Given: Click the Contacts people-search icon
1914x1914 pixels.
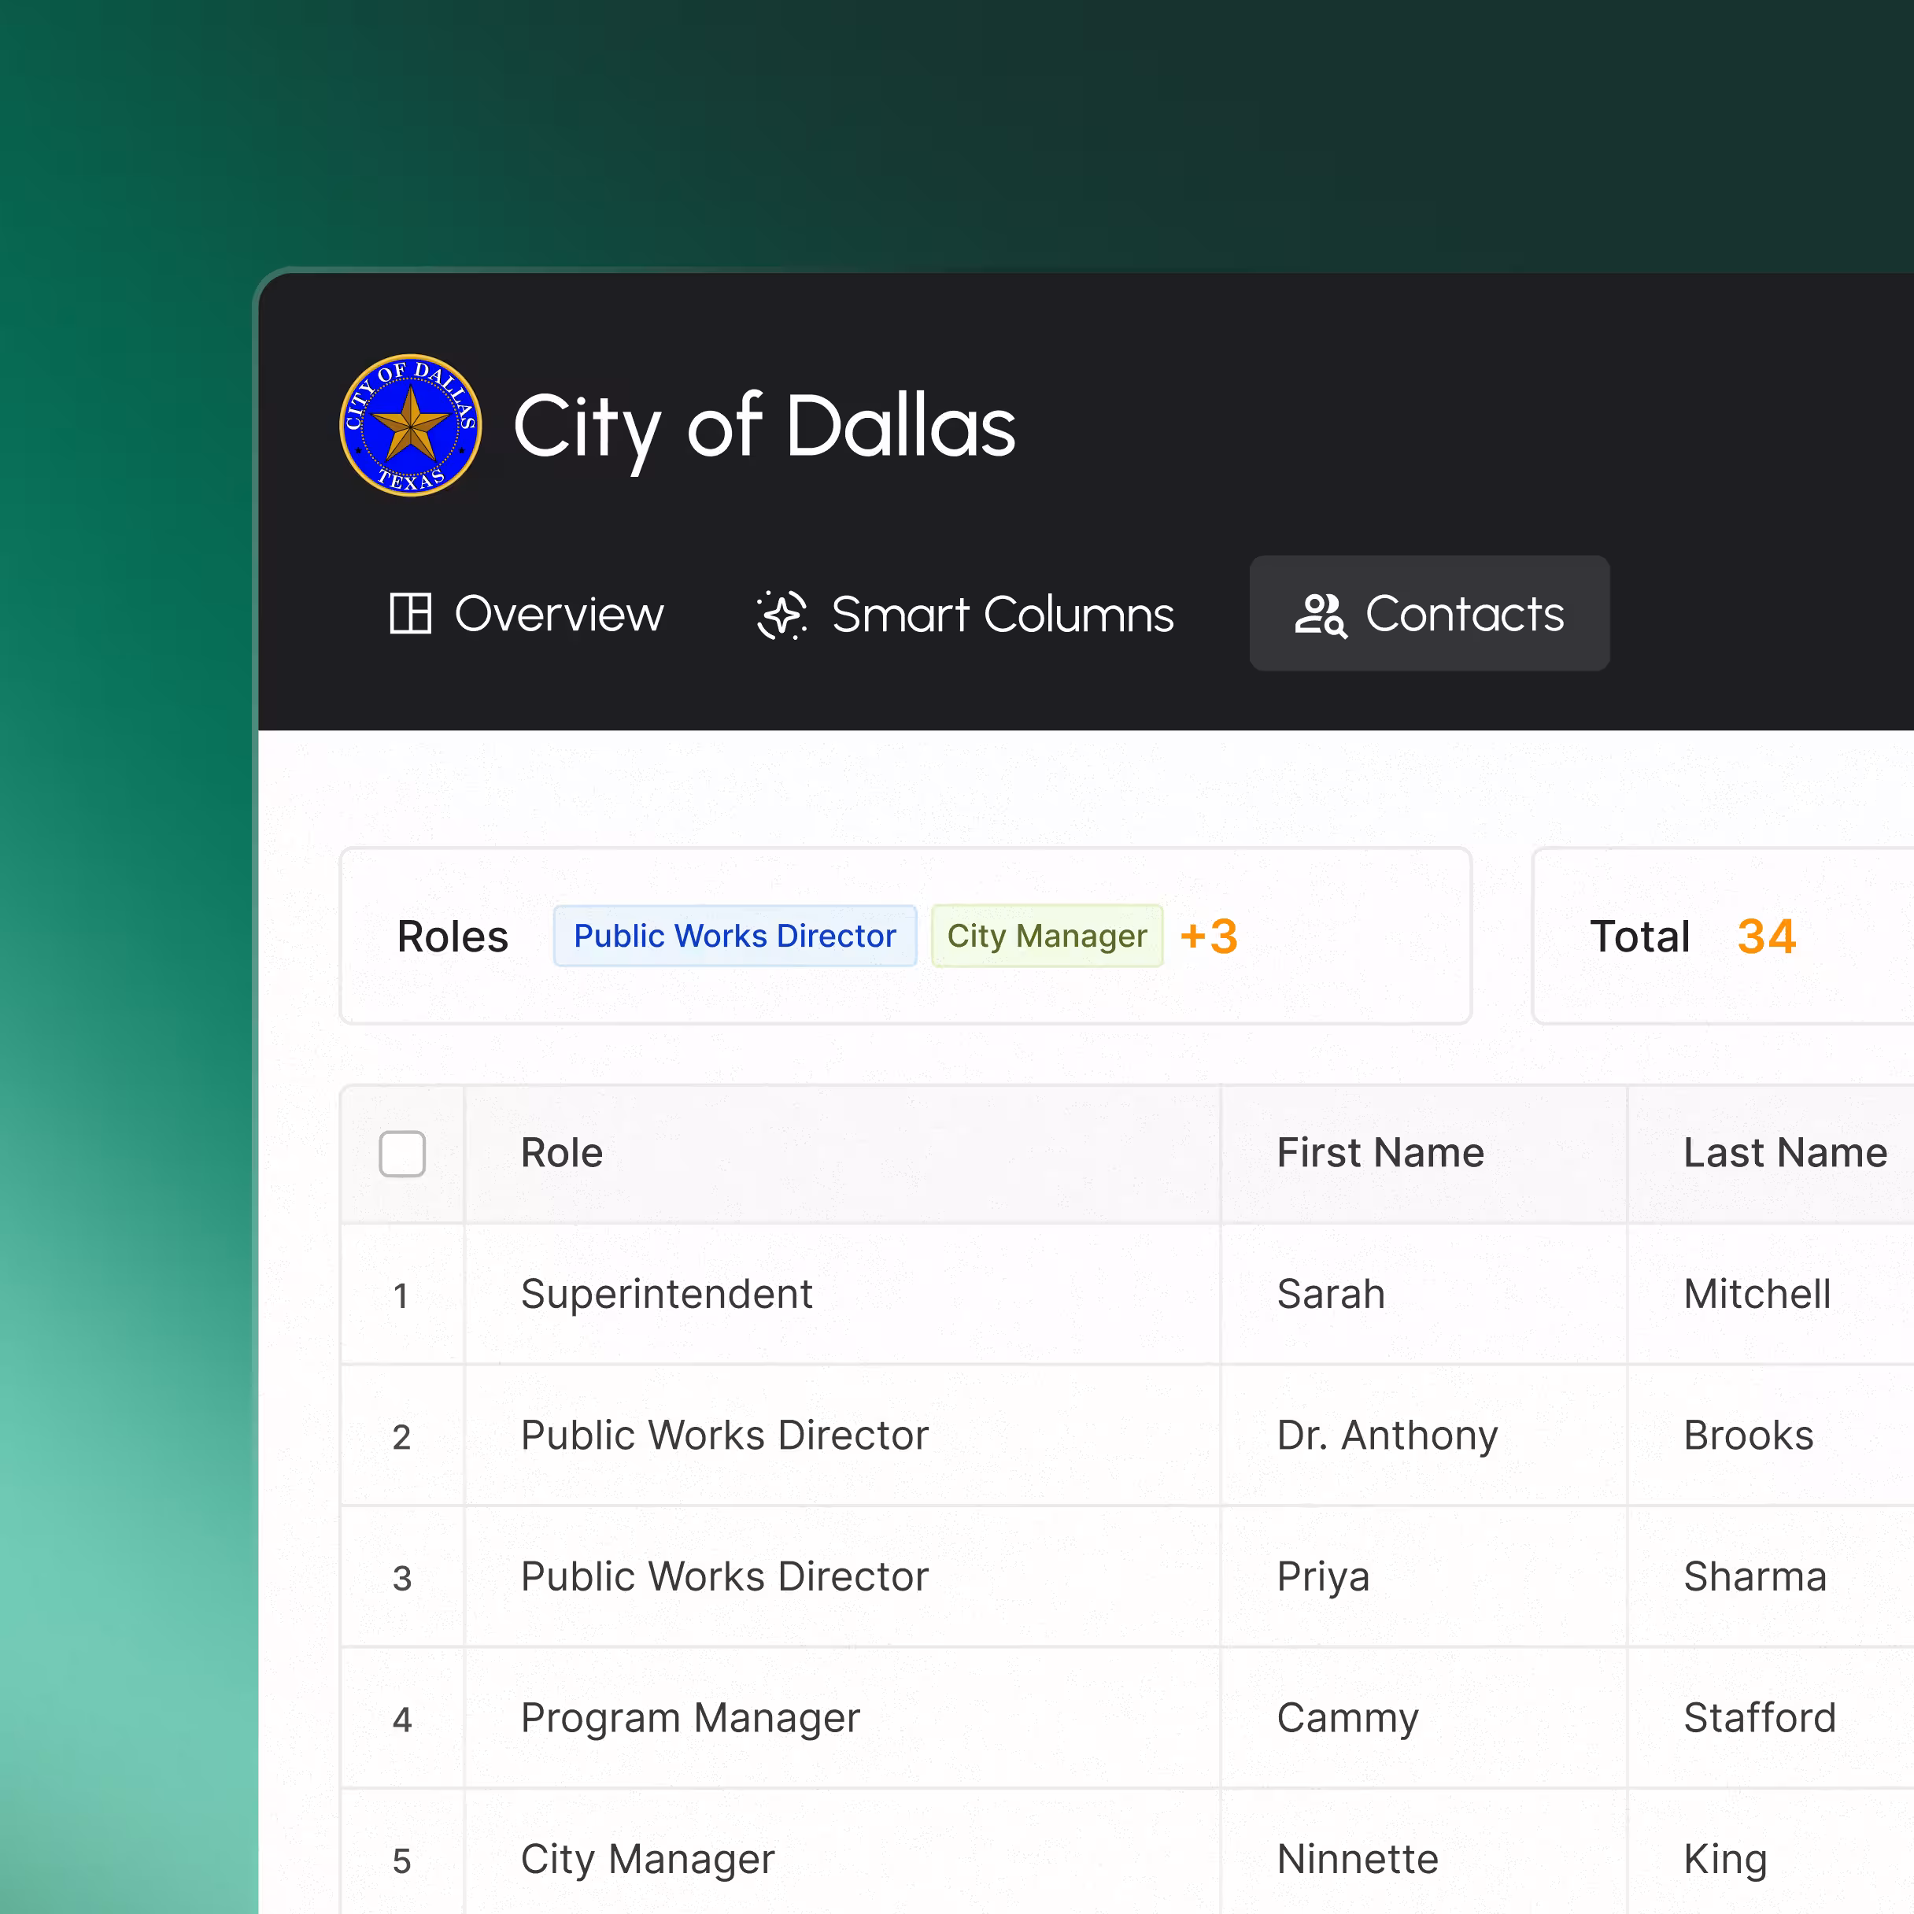Looking at the screenshot, I should coord(1320,614).
